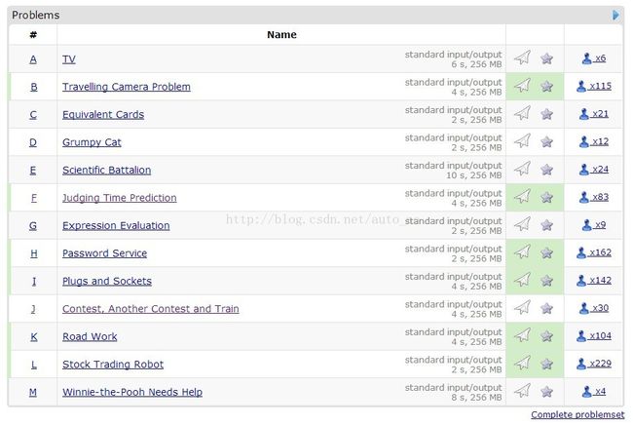The image size is (633, 424).
Task: Open Equivalent Cards problem
Action: [x=103, y=115]
